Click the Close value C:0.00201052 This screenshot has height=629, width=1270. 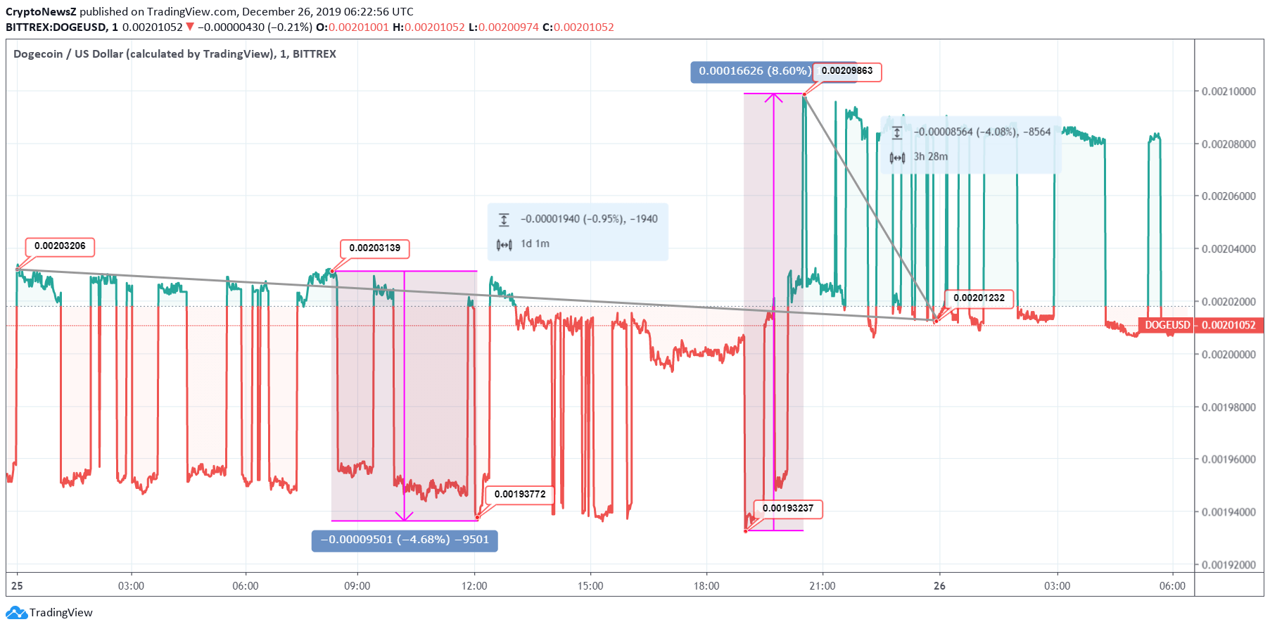coord(578,27)
